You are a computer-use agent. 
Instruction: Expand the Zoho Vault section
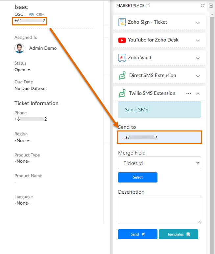[198, 58]
